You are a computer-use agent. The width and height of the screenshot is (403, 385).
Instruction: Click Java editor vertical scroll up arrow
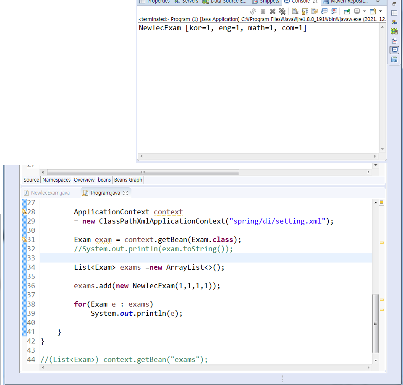(376, 203)
